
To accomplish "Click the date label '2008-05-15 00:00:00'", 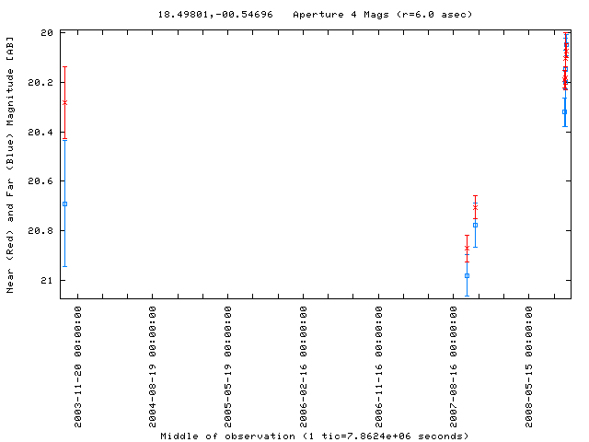I will click(529, 366).
